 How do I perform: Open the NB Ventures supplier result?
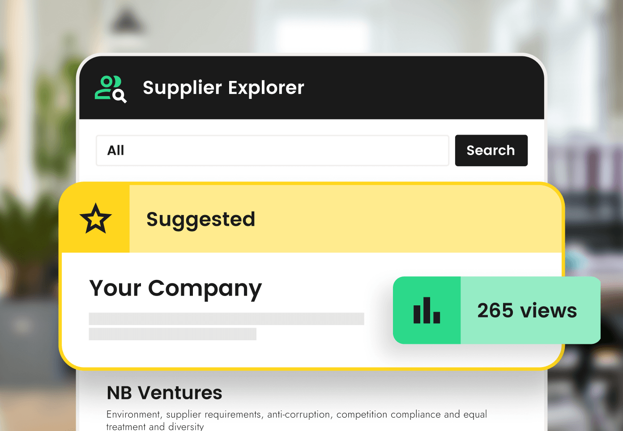164,393
